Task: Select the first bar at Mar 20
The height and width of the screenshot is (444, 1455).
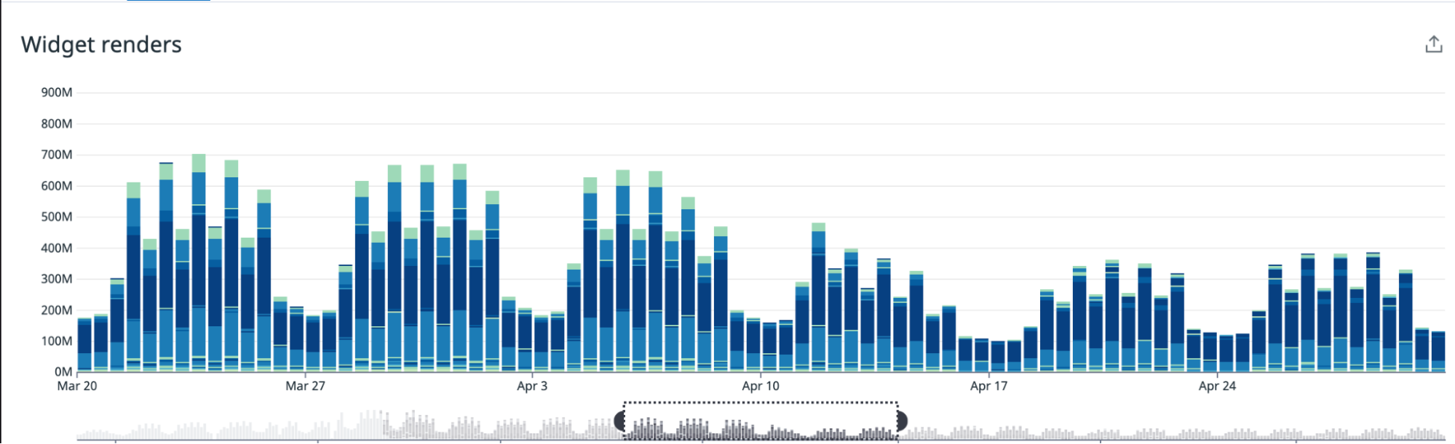Action: [84, 345]
